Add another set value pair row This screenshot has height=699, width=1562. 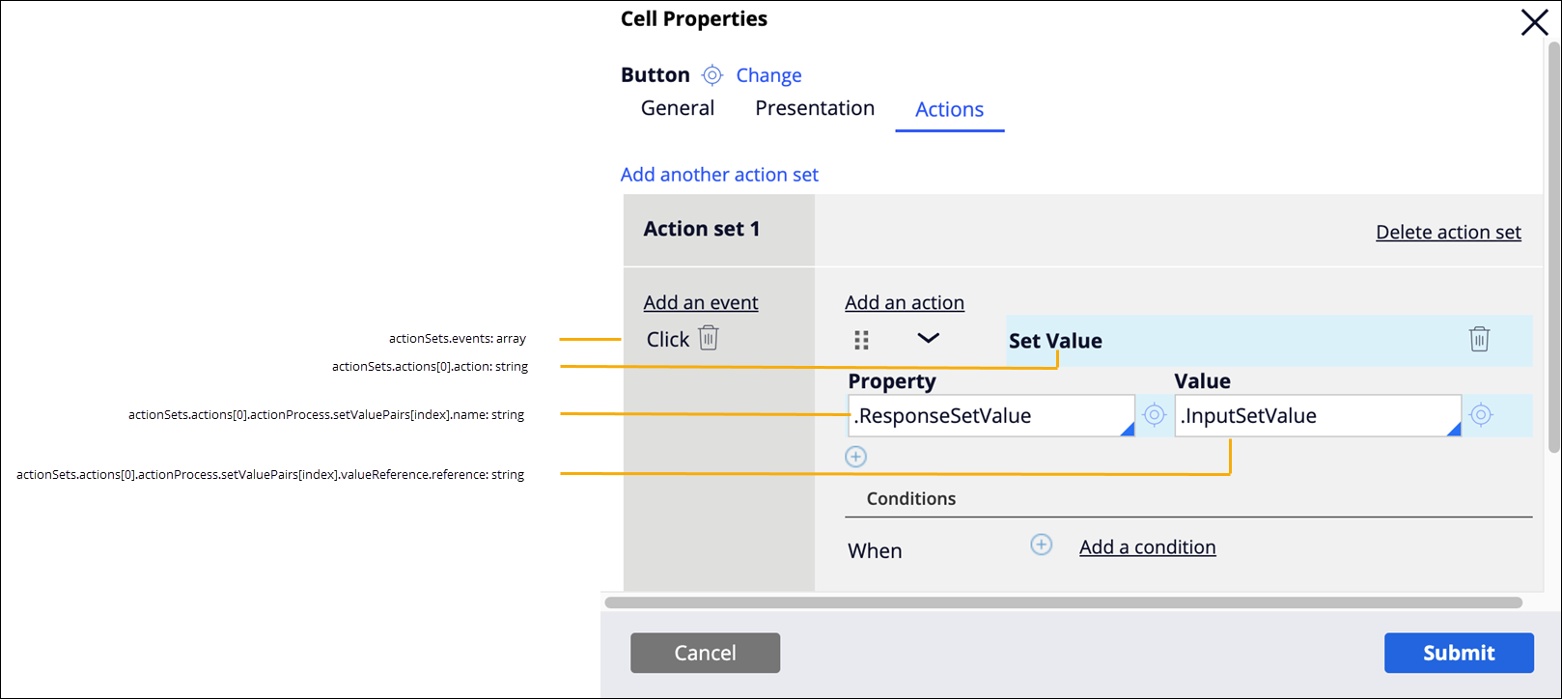pos(856,457)
